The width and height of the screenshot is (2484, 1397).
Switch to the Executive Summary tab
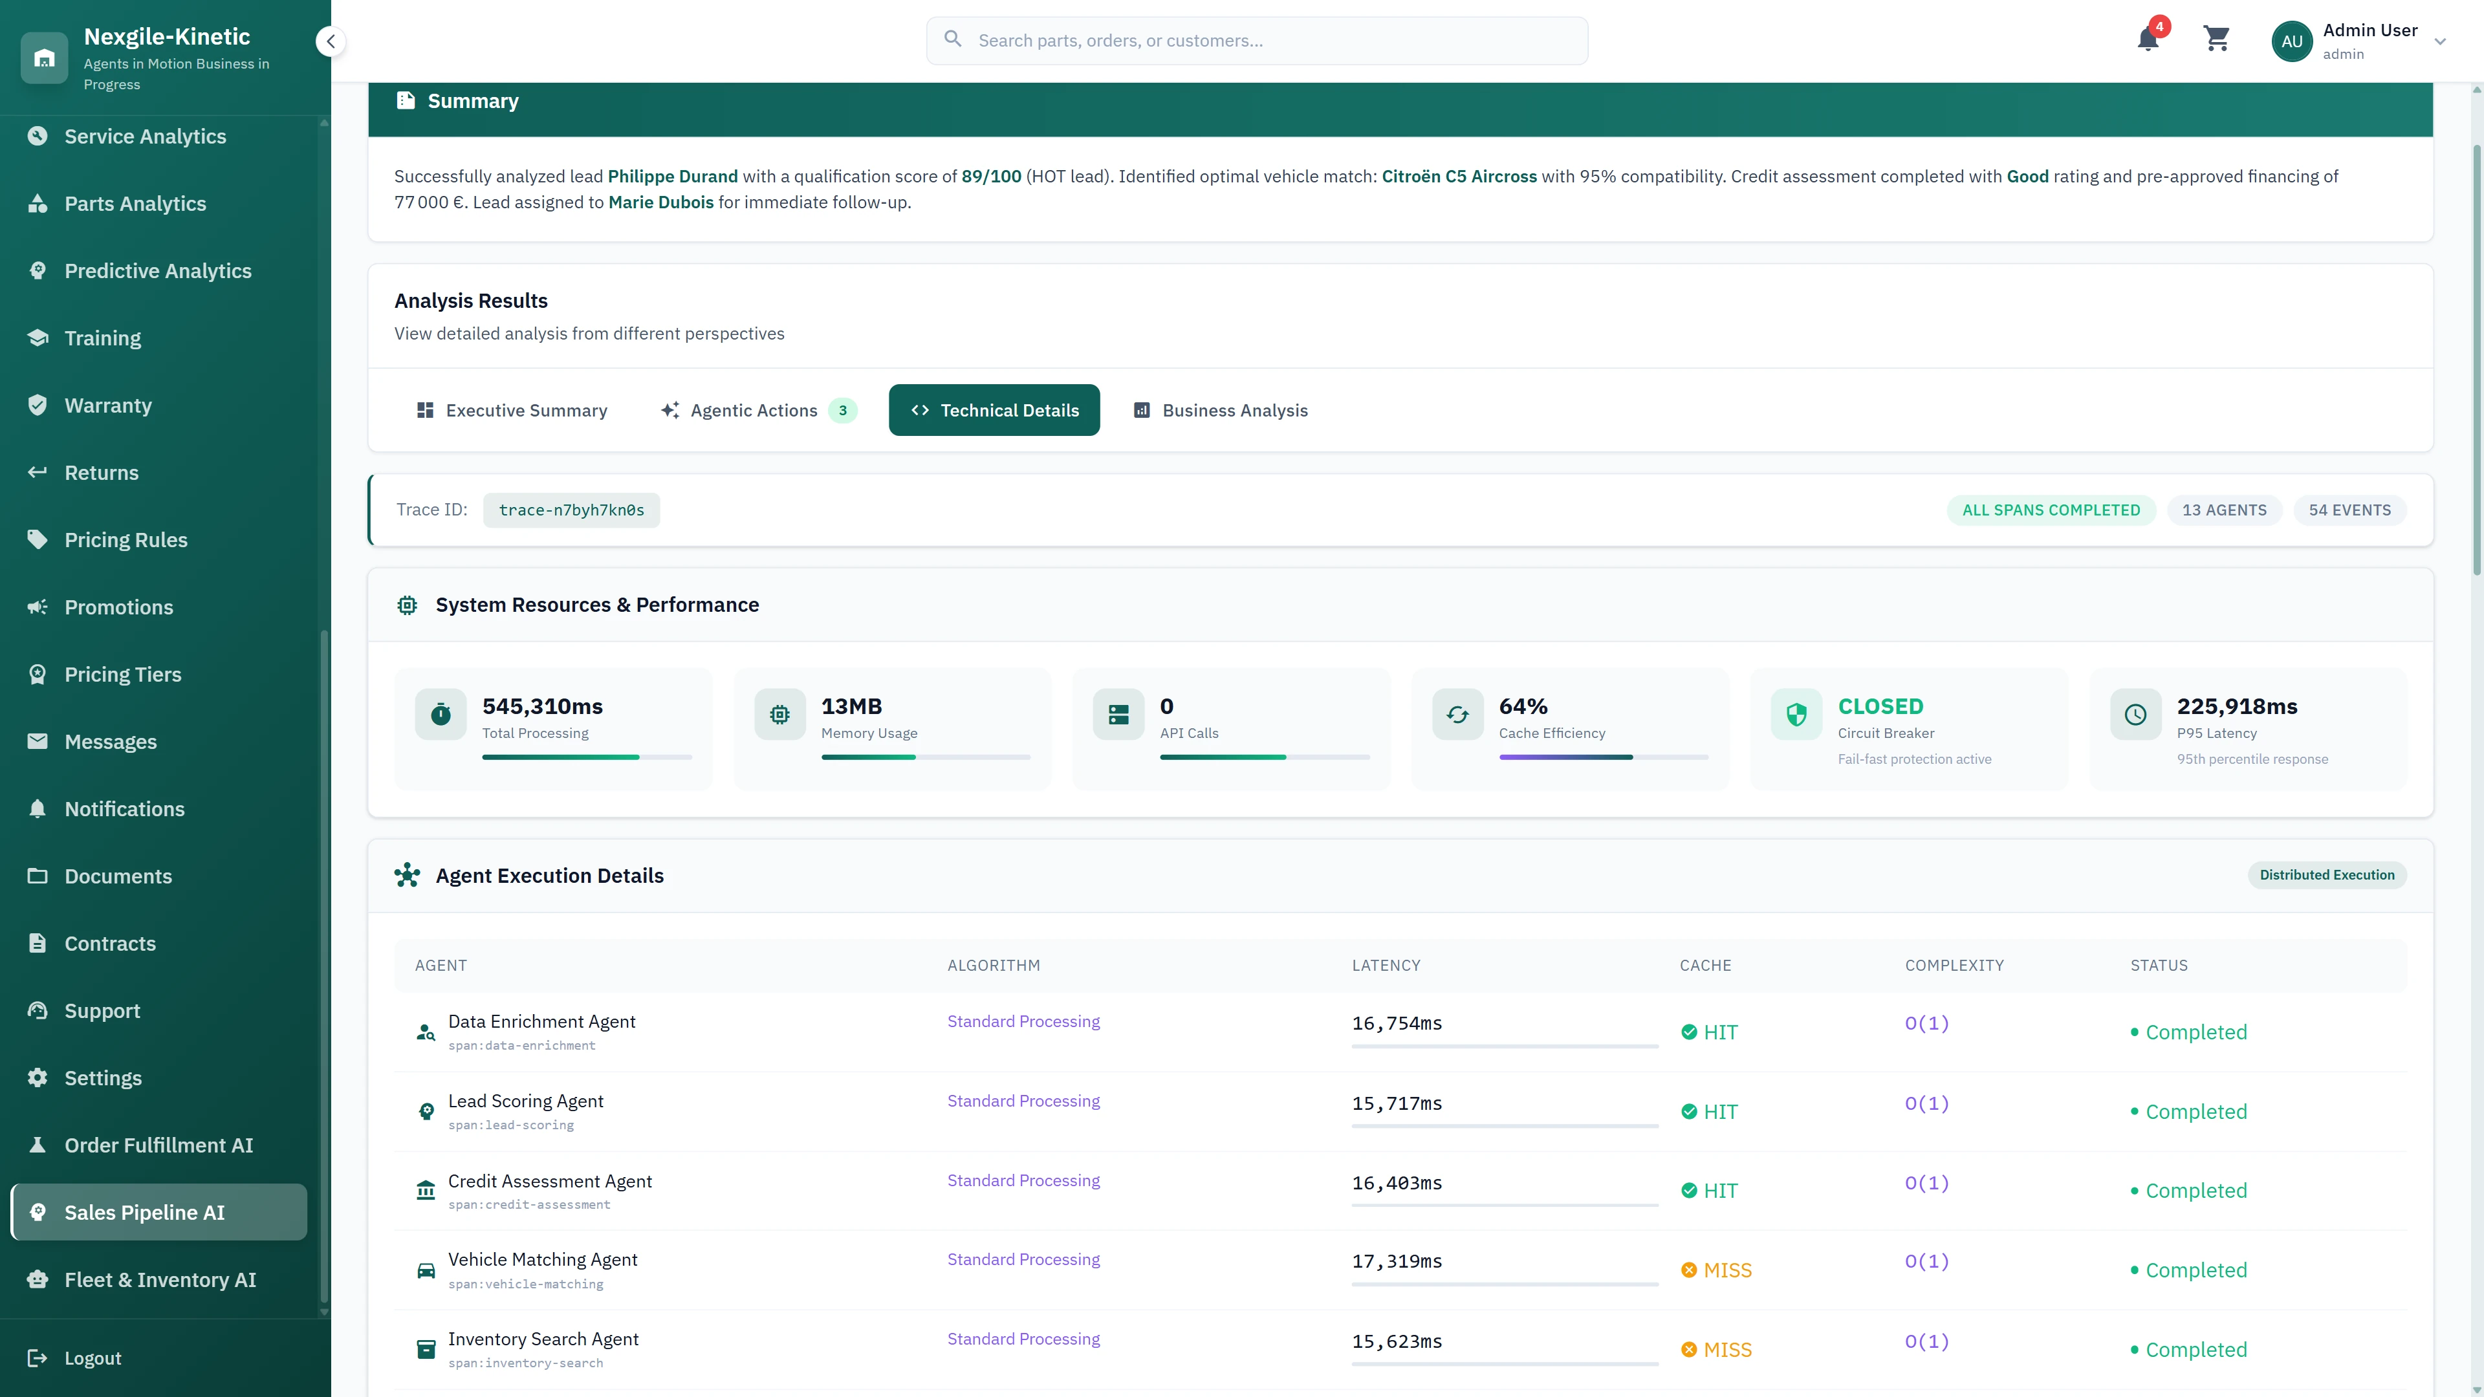click(x=511, y=410)
